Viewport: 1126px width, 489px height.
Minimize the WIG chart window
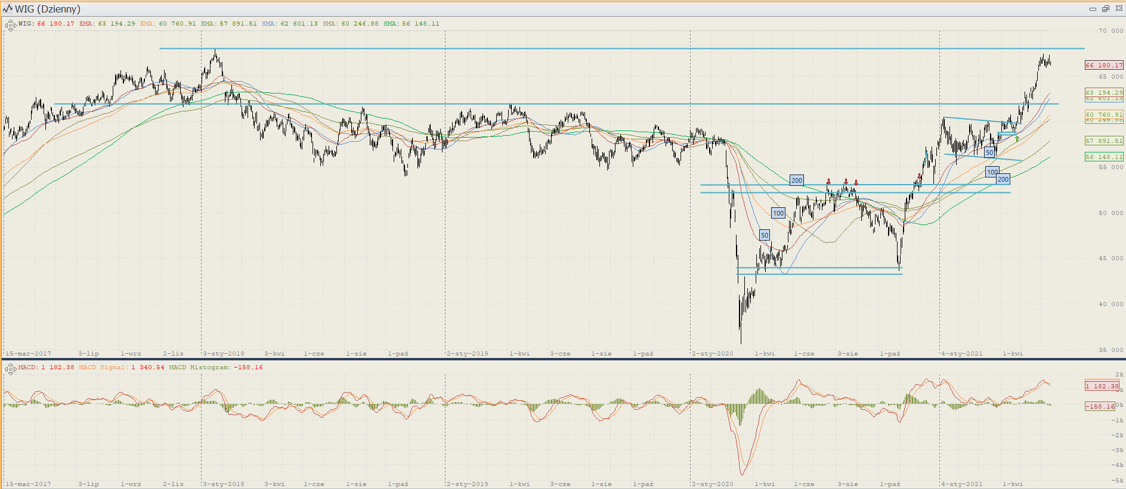pos(1093,9)
